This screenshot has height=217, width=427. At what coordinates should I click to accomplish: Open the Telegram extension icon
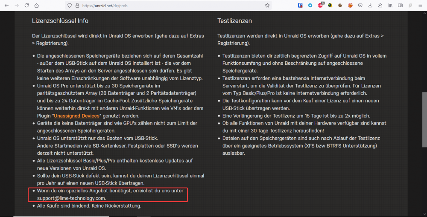(x=310, y=6)
